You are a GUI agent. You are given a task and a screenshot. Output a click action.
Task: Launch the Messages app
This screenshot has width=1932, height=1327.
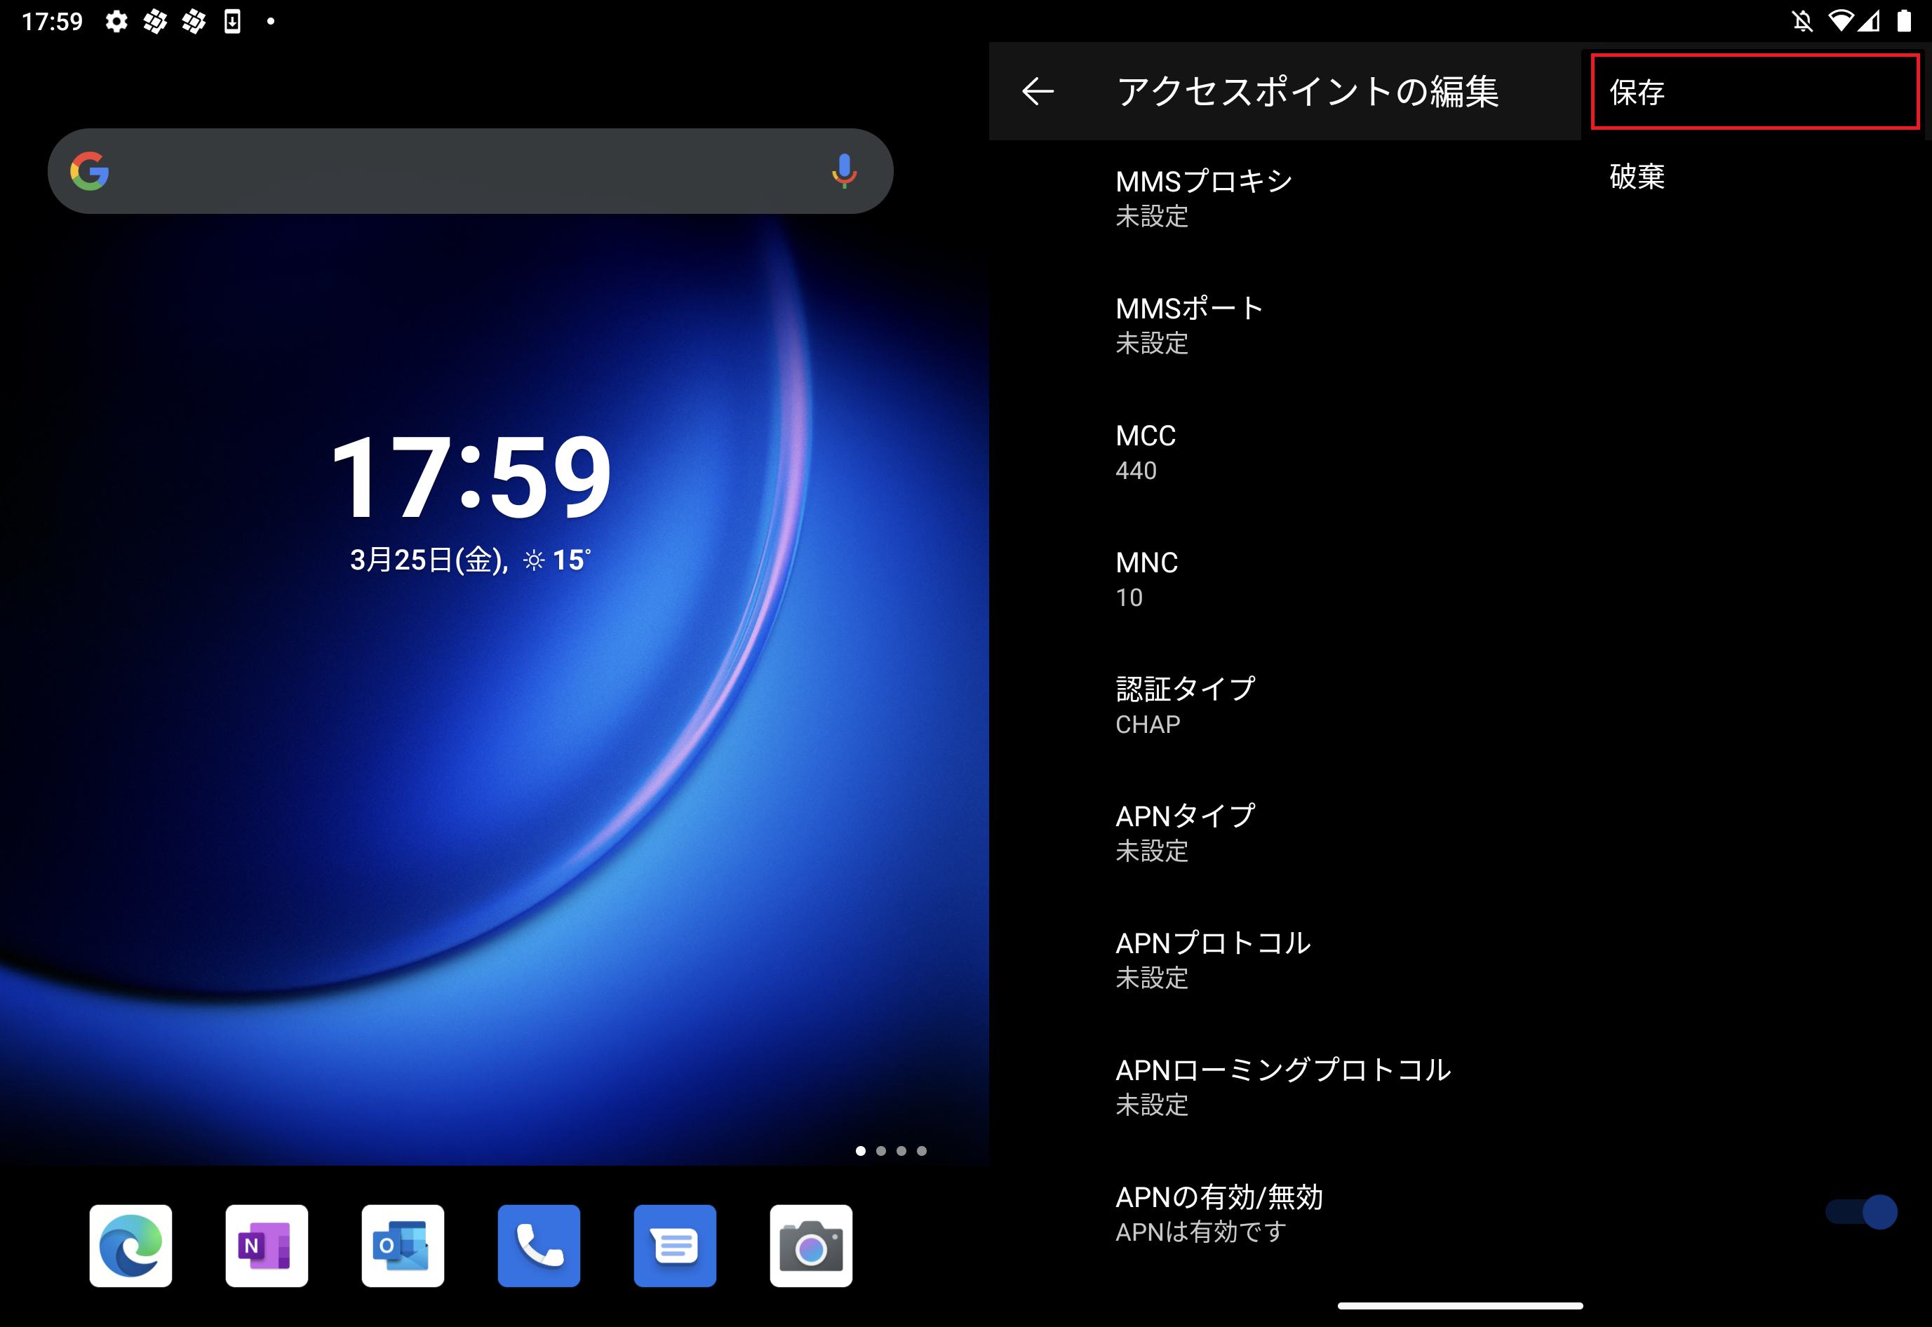click(674, 1246)
